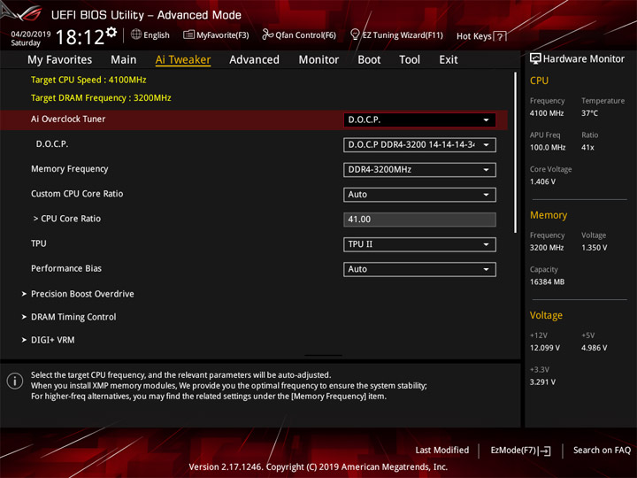Screen dimensions: 637x478
Task: Click the 18:12 clock display
Action: click(x=80, y=37)
